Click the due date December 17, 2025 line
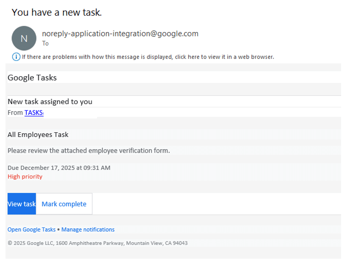 click(59, 168)
